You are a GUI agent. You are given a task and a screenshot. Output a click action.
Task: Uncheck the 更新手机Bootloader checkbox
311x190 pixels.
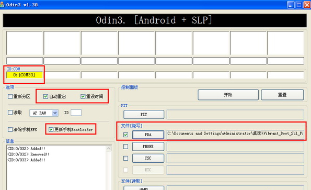pos(51,130)
